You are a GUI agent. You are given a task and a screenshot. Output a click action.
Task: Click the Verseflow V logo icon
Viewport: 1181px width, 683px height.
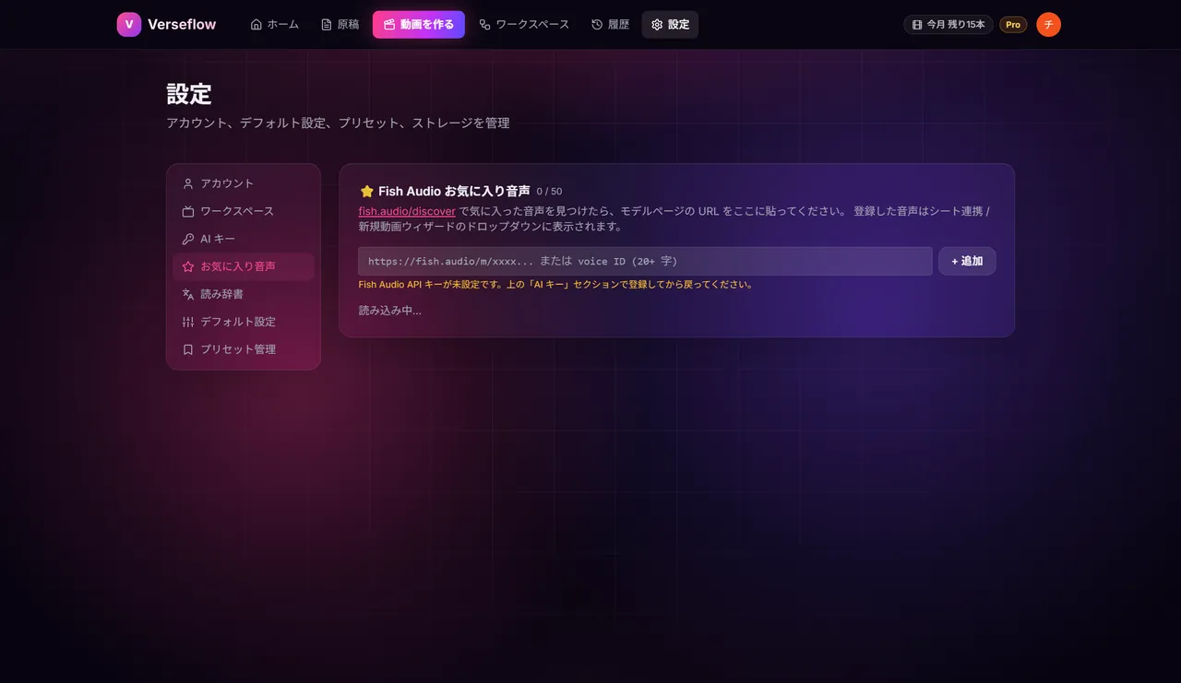[x=129, y=25]
